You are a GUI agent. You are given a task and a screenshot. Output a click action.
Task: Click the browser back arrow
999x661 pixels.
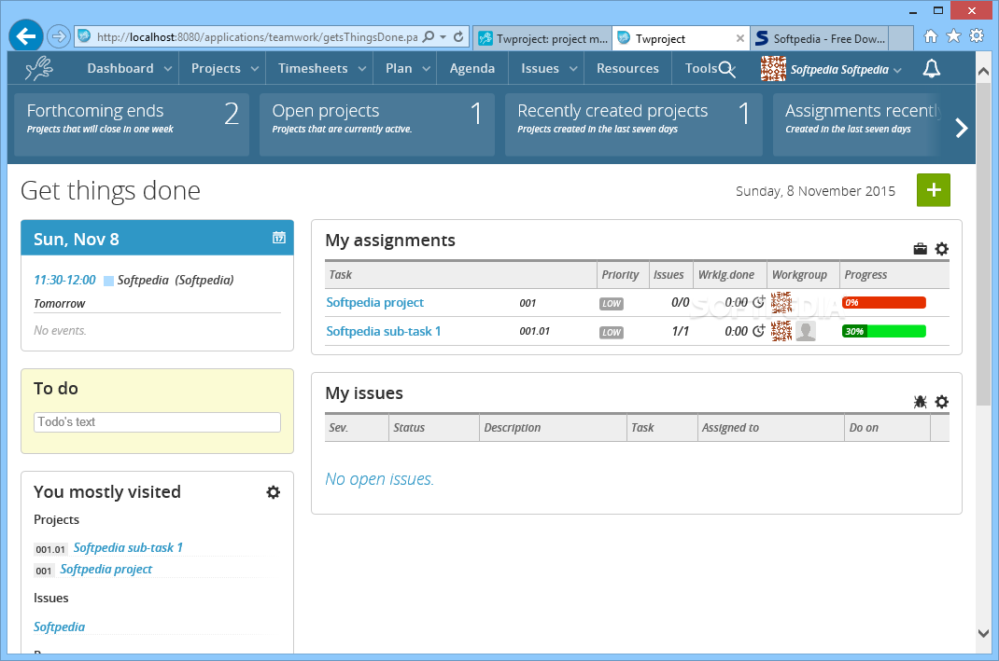pyautogui.click(x=25, y=36)
